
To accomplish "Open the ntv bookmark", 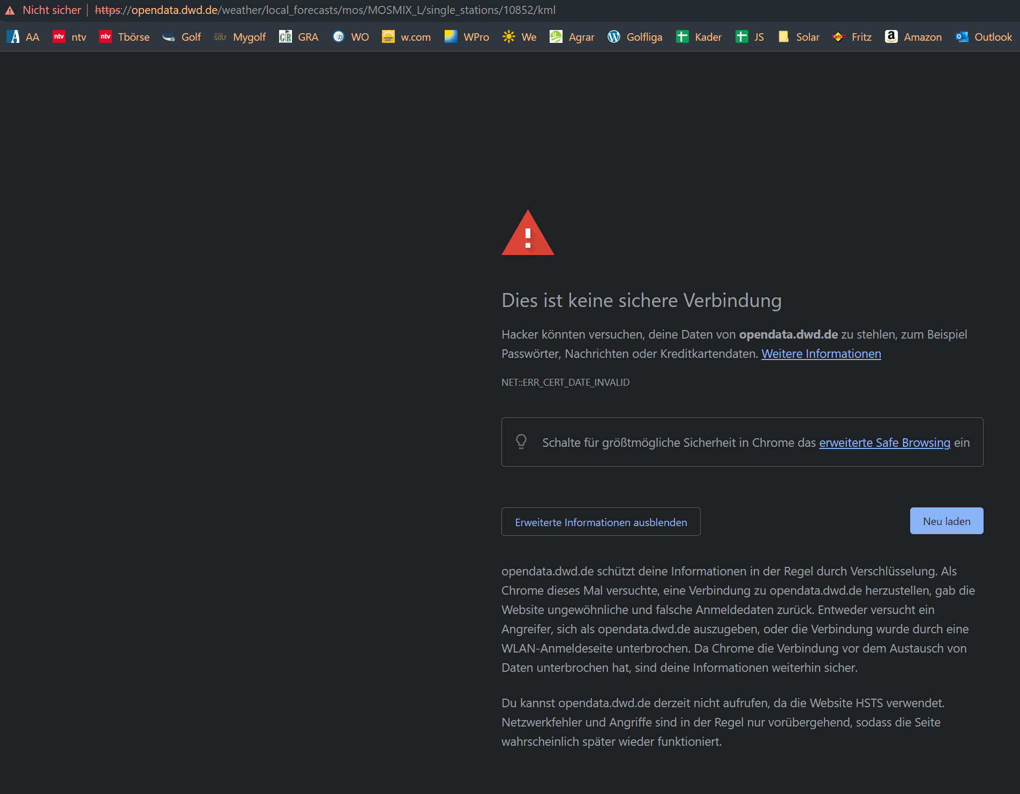I will (x=70, y=37).
